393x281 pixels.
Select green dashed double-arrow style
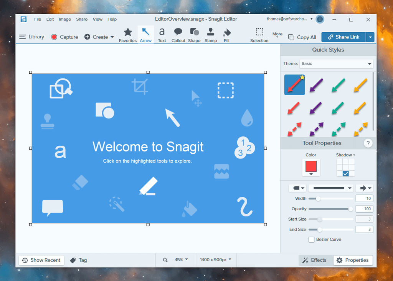click(x=339, y=129)
